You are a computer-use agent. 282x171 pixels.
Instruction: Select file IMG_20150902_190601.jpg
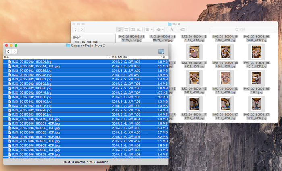point(86,79)
